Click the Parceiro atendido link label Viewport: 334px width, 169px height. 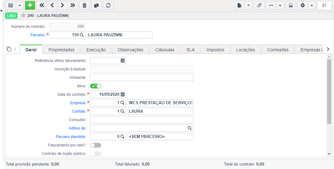click(x=71, y=137)
